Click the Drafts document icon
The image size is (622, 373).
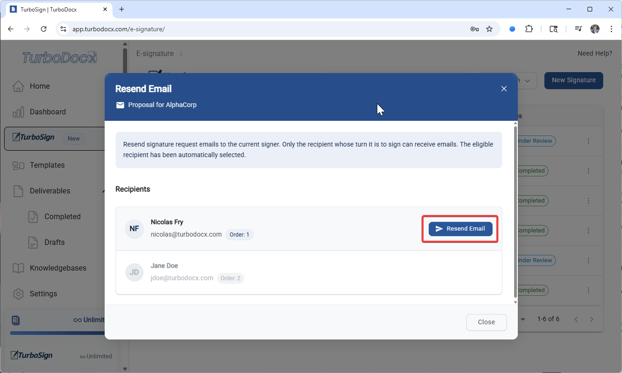[x=33, y=242]
